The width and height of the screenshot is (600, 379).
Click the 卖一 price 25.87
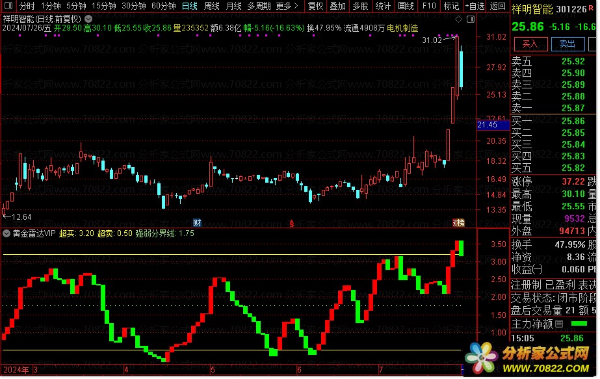coord(573,109)
